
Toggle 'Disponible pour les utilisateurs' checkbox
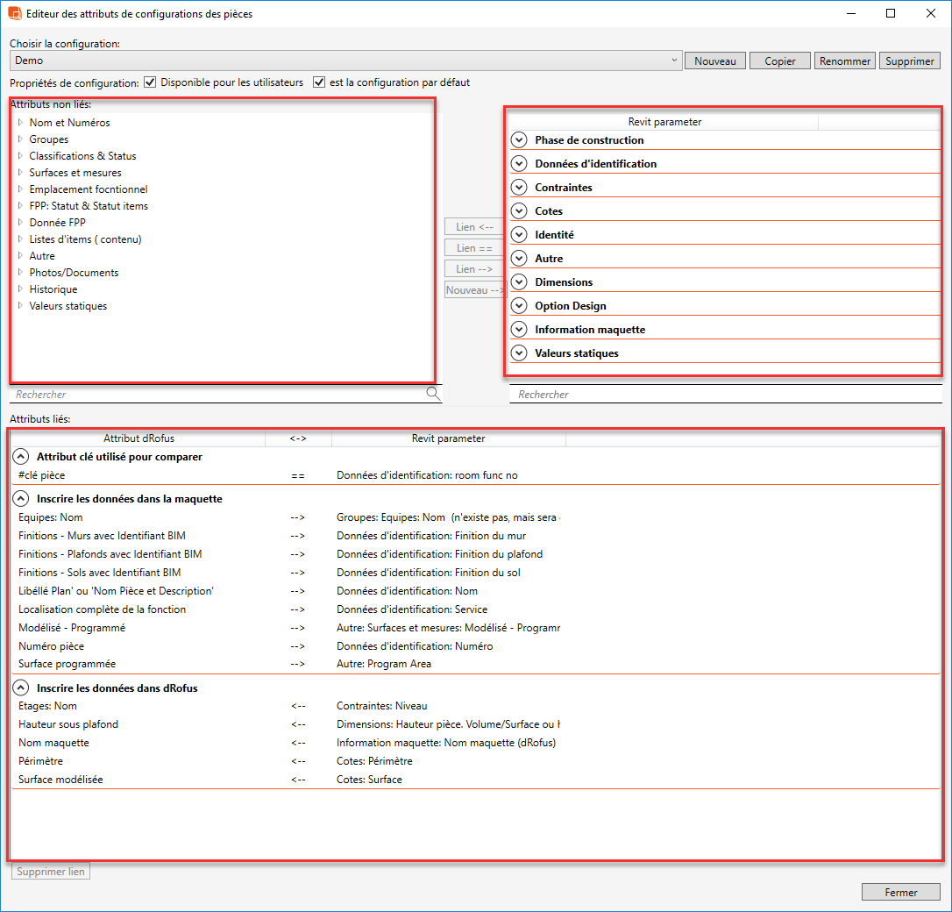tap(151, 82)
